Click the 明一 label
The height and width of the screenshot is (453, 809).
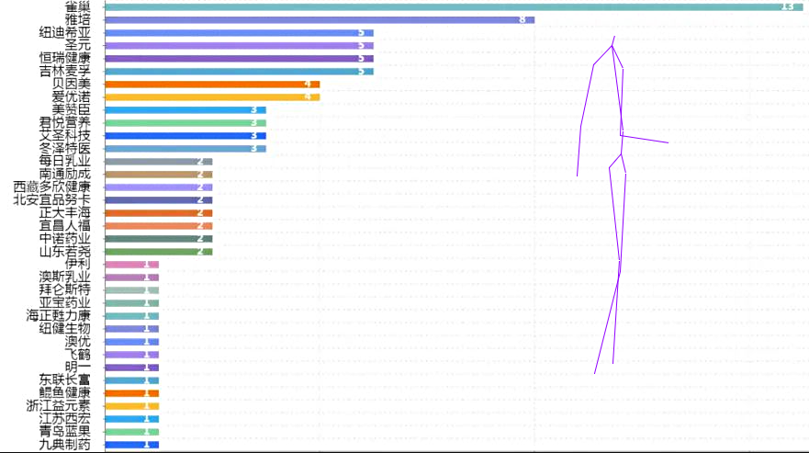point(77,368)
